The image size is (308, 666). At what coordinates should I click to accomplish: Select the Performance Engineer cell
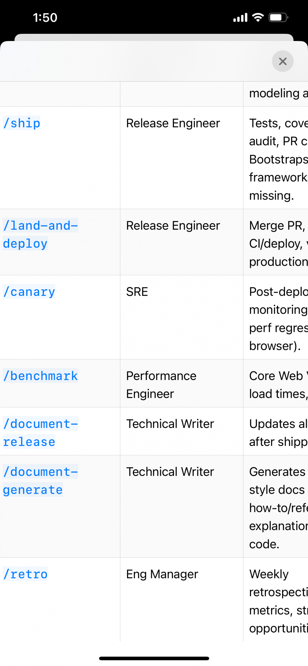click(x=181, y=383)
